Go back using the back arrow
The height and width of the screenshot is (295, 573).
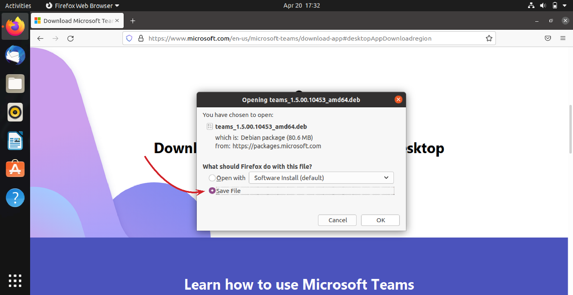coord(40,39)
